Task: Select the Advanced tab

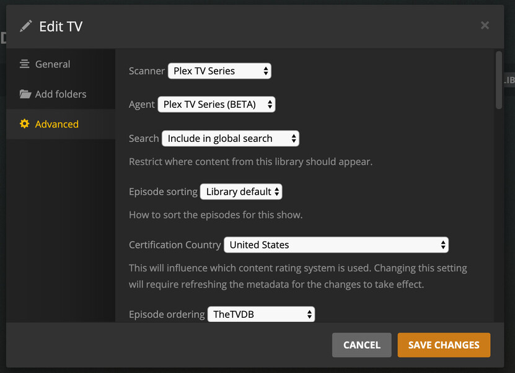Action: (x=61, y=124)
